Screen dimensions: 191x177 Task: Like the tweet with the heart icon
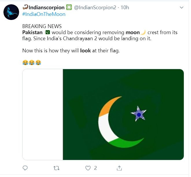coord(88,168)
